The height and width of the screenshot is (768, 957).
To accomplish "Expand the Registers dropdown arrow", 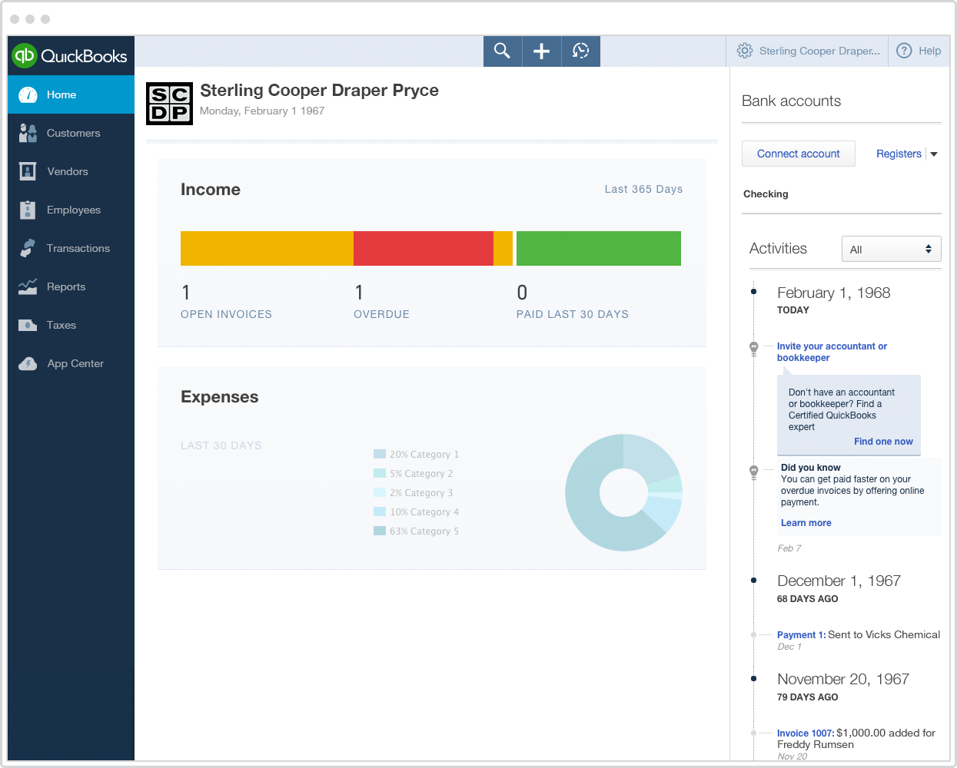I will point(934,154).
